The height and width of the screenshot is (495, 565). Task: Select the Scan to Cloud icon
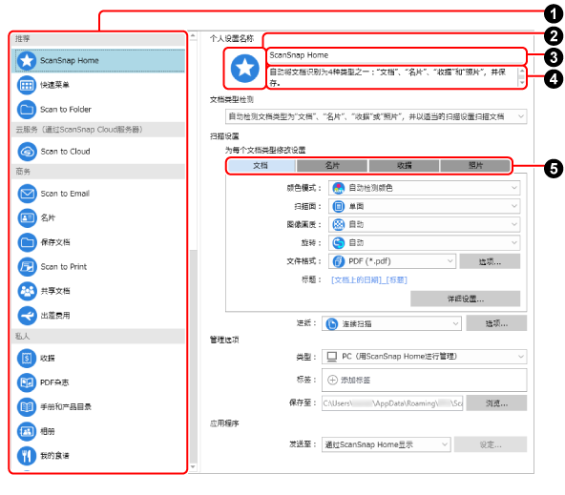tap(27, 152)
